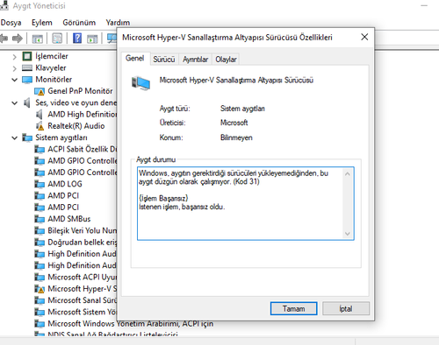Open the Görünüm menu
The image size is (439, 345).
point(79,23)
